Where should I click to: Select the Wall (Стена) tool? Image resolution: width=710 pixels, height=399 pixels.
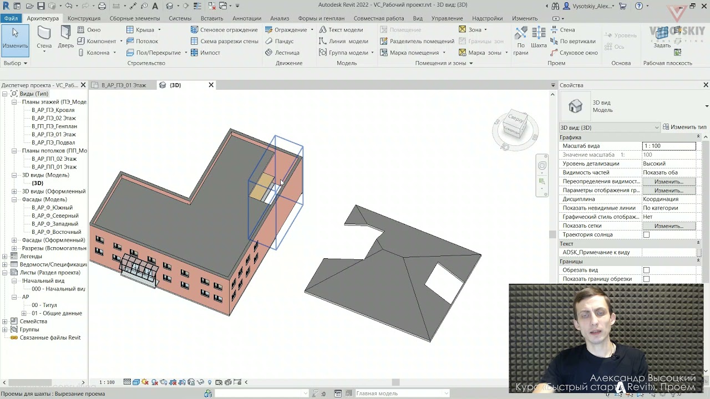[44, 37]
